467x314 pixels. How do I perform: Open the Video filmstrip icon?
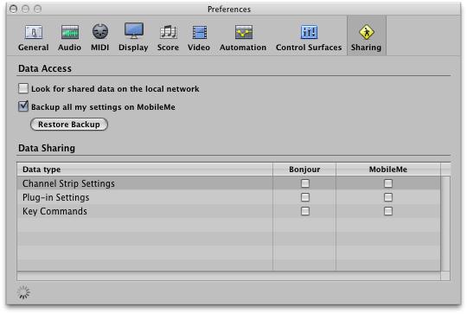pos(199,32)
